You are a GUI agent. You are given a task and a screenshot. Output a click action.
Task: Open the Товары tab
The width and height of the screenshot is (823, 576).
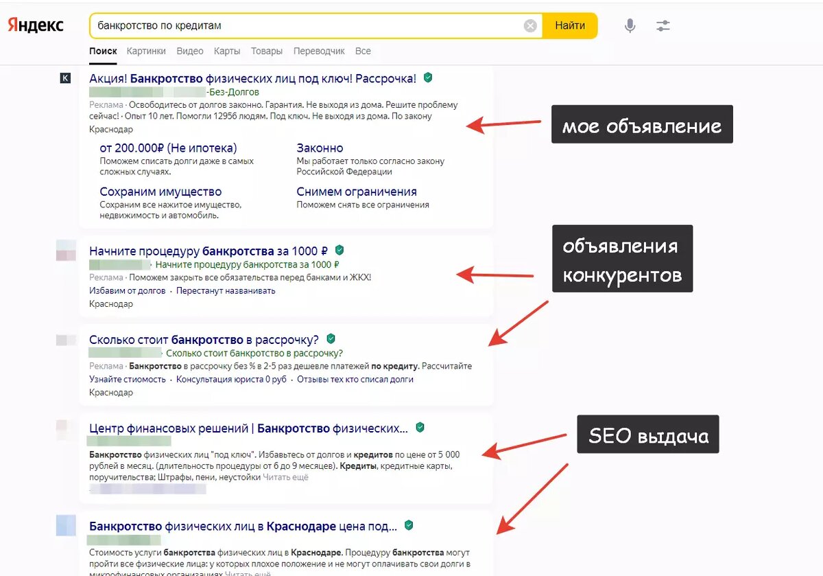(267, 51)
